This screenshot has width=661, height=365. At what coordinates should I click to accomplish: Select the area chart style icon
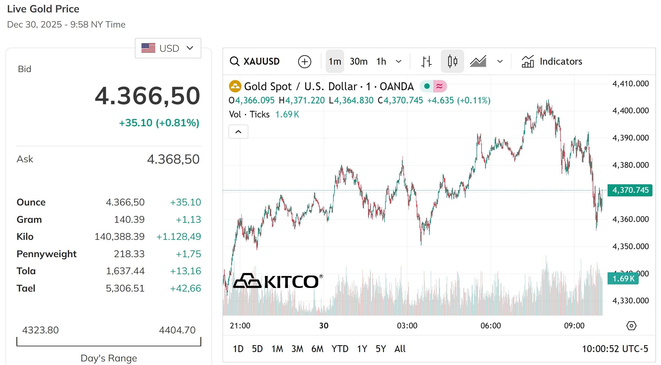click(478, 61)
